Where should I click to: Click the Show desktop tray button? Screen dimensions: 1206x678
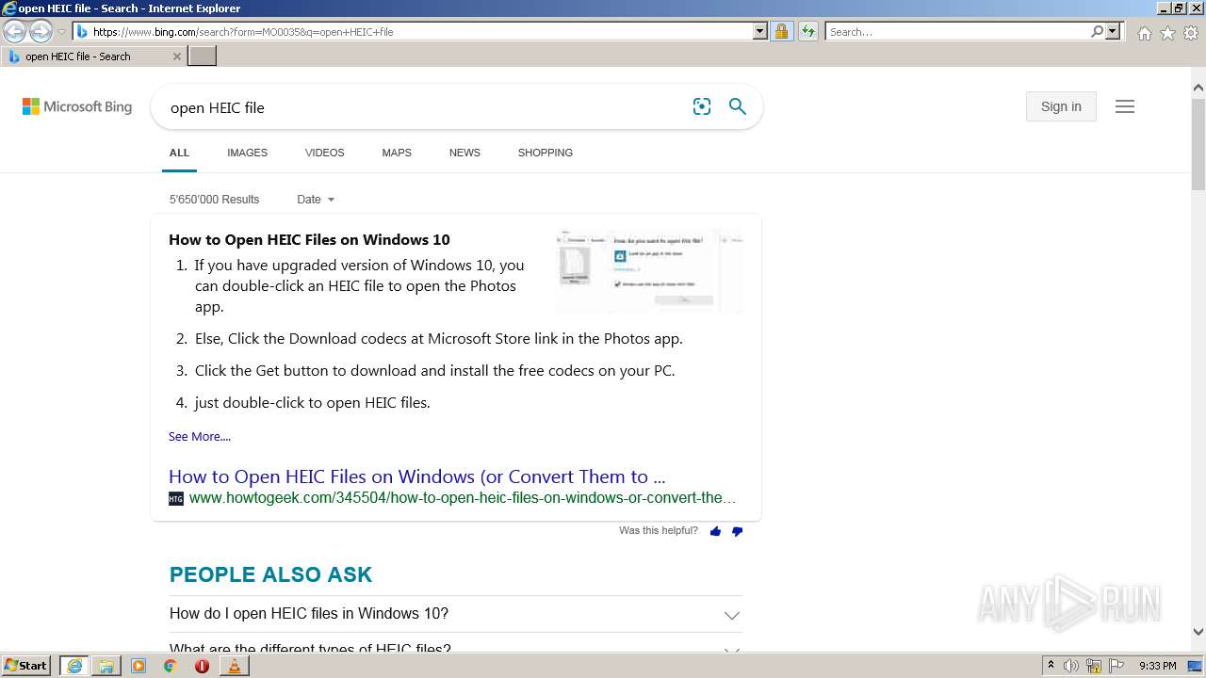pyautogui.click(x=1196, y=666)
